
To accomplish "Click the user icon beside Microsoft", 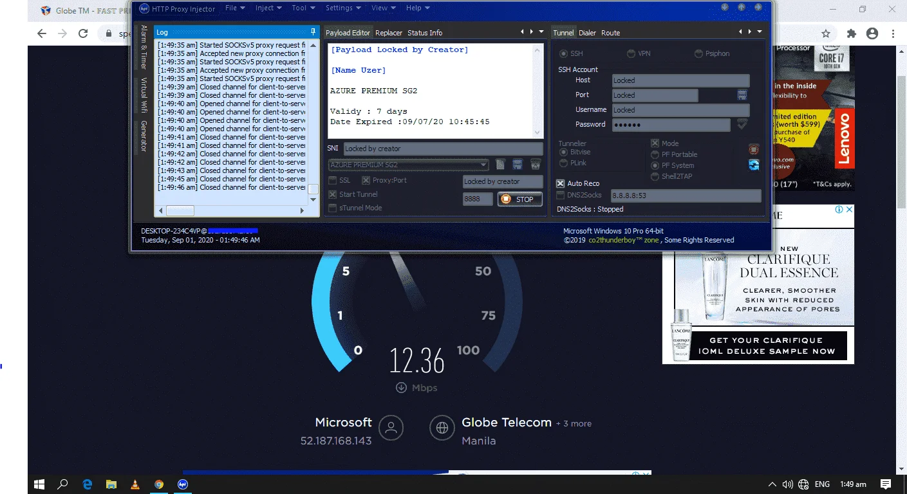I will click(391, 428).
